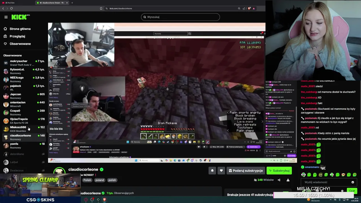Viewport: 361px width, 203px height.
Task: Click the Spring Cleanup CSGO Skins ad
Action: pos(40,188)
